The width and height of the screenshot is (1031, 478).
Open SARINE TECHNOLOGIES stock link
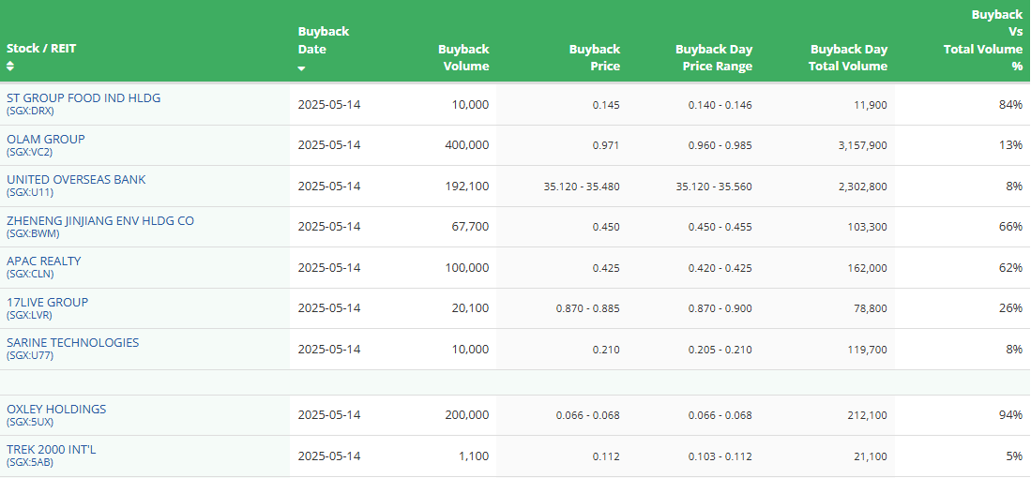[x=73, y=342]
